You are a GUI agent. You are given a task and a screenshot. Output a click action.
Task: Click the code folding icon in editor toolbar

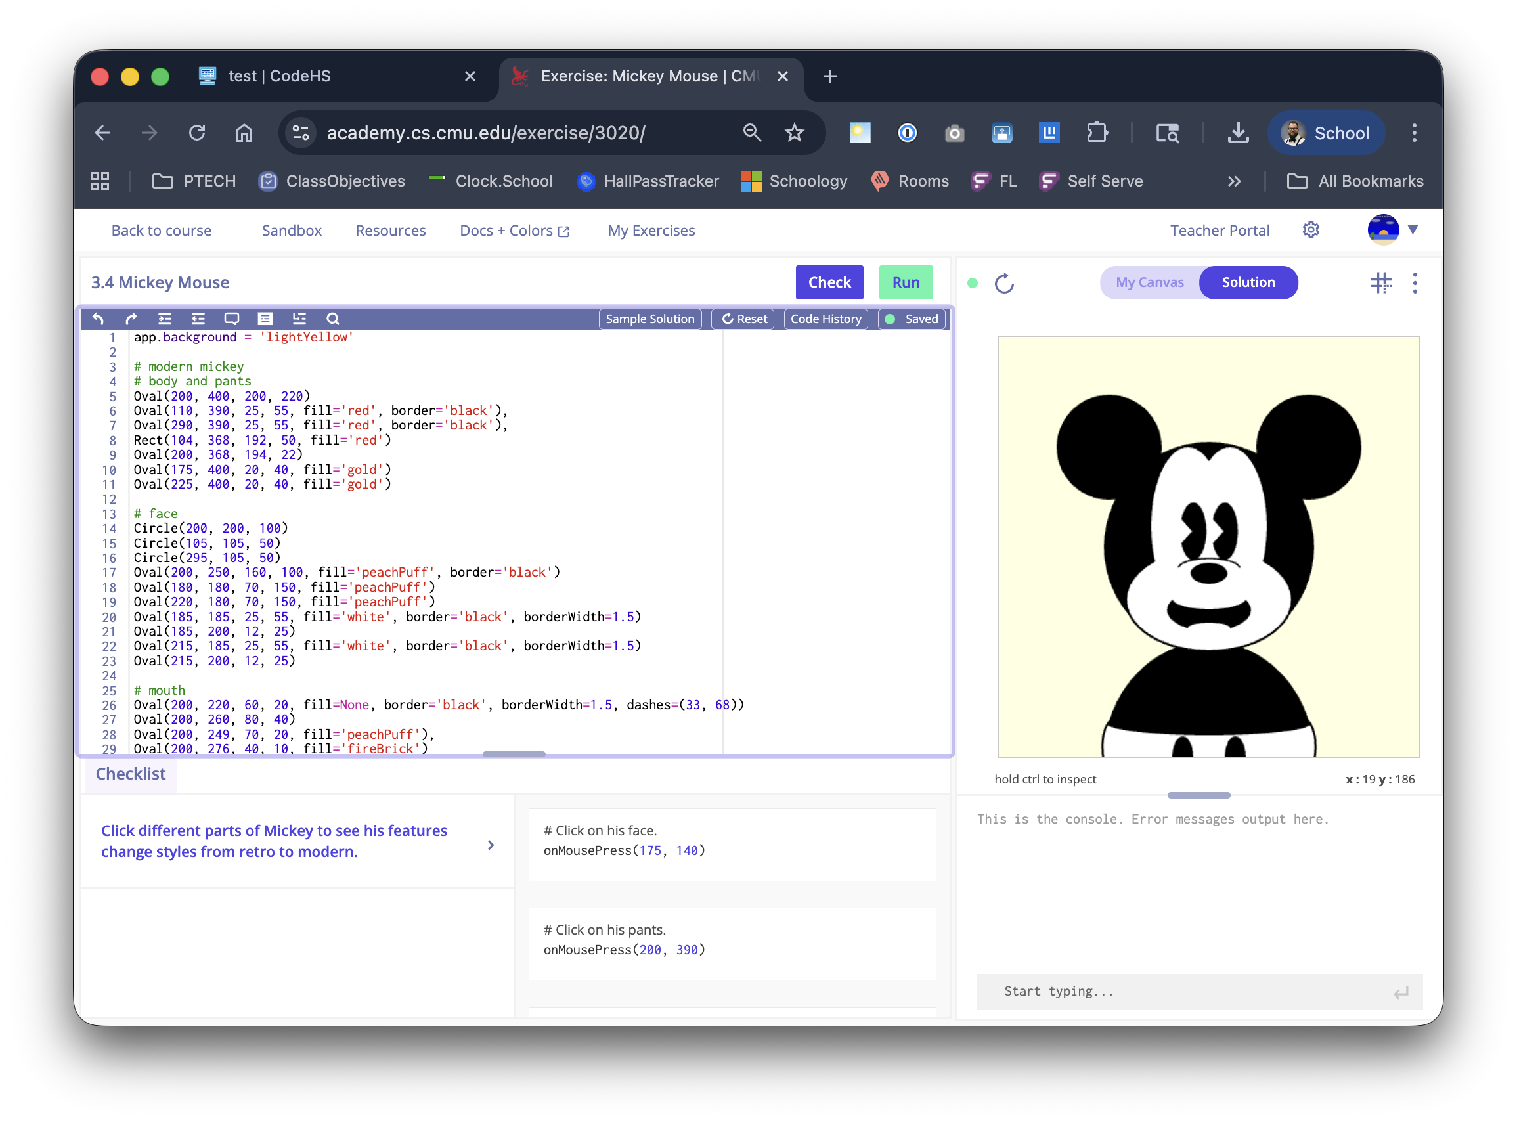point(299,318)
